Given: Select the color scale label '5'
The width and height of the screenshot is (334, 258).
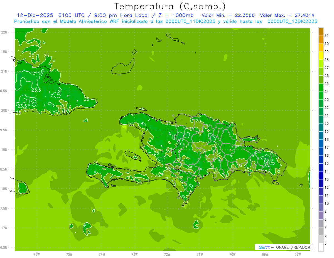Looking at the screenshot, I should pyautogui.click(x=326, y=244).
